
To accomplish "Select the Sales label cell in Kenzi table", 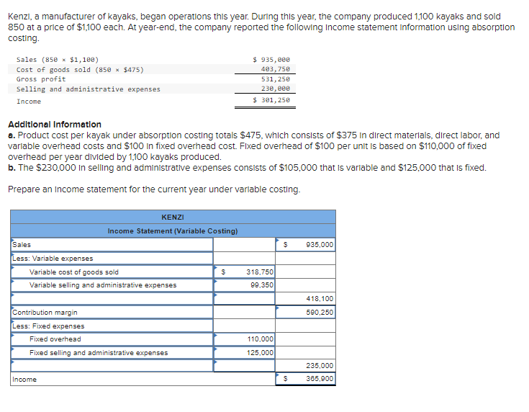I will [x=112, y=244].
